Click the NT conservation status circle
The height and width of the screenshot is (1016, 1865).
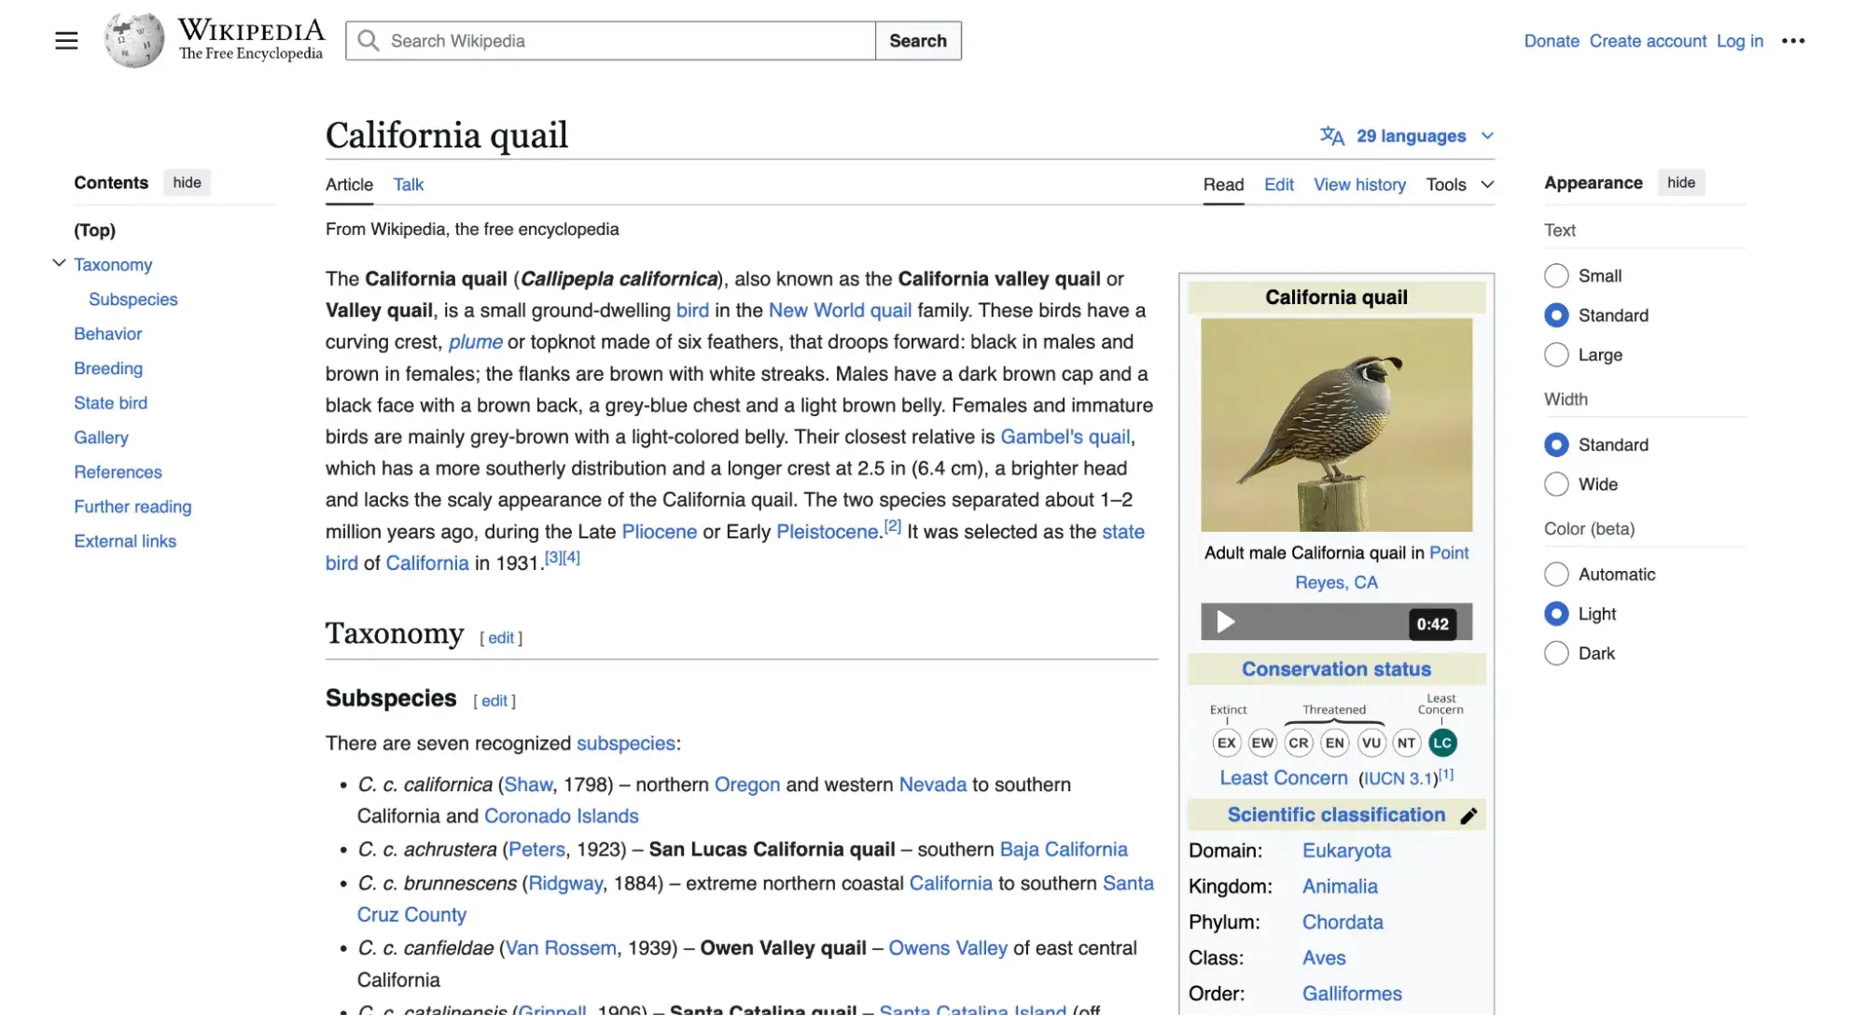point(1406,744)
